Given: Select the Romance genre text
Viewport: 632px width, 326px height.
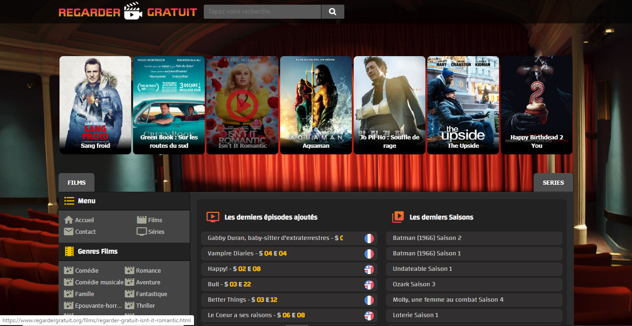Looking at the screenshot, I should [x=149, y=271].
